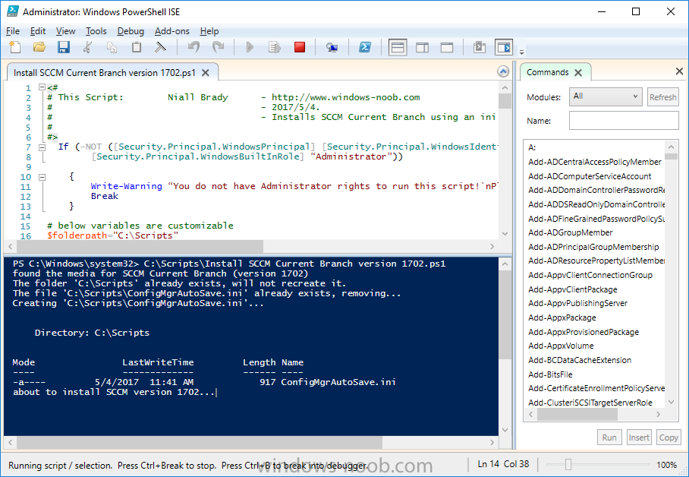Screen dimensions: 689x477
Task: Open the Tools menu
Action: (x=96, y=31)
